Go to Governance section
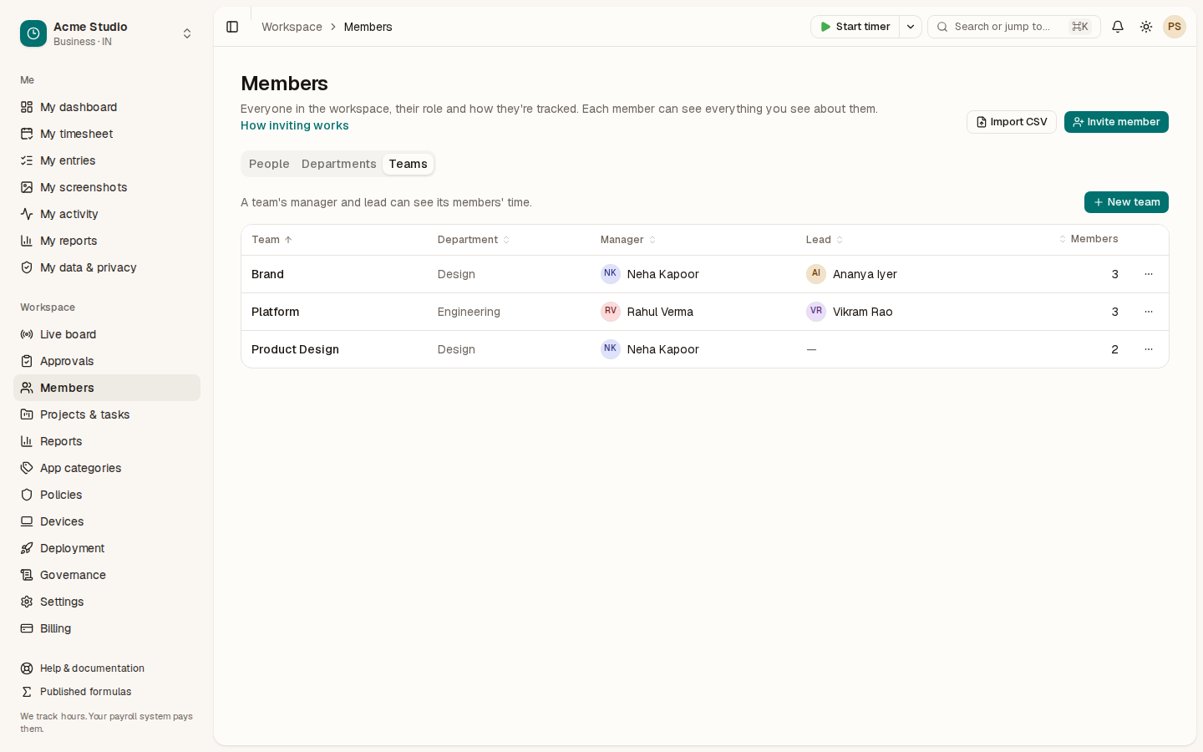This screenshot has width=1203, height=752. [107, 575]
